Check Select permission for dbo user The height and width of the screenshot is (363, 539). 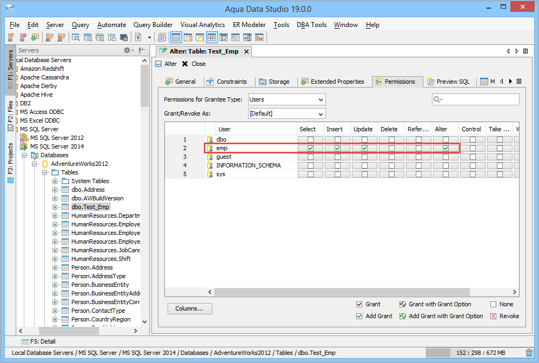point(310,139)
